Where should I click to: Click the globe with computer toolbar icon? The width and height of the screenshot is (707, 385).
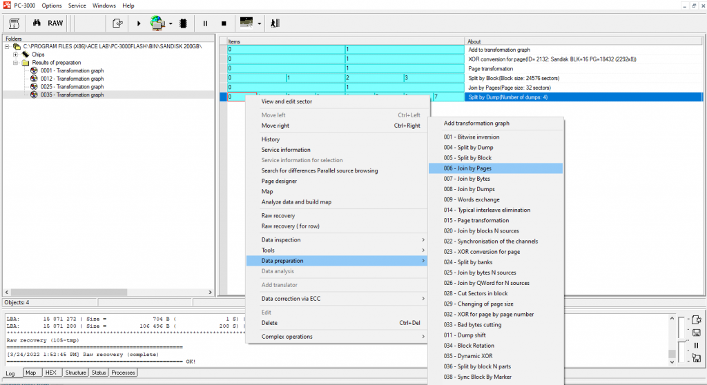(157, 23)
